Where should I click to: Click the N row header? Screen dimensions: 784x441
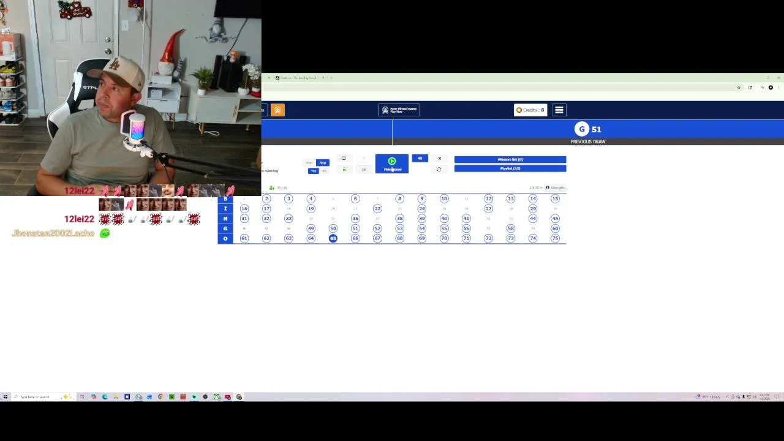pyautogui.click(x=225, y=218)
